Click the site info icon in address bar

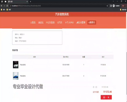pos(11,6)
